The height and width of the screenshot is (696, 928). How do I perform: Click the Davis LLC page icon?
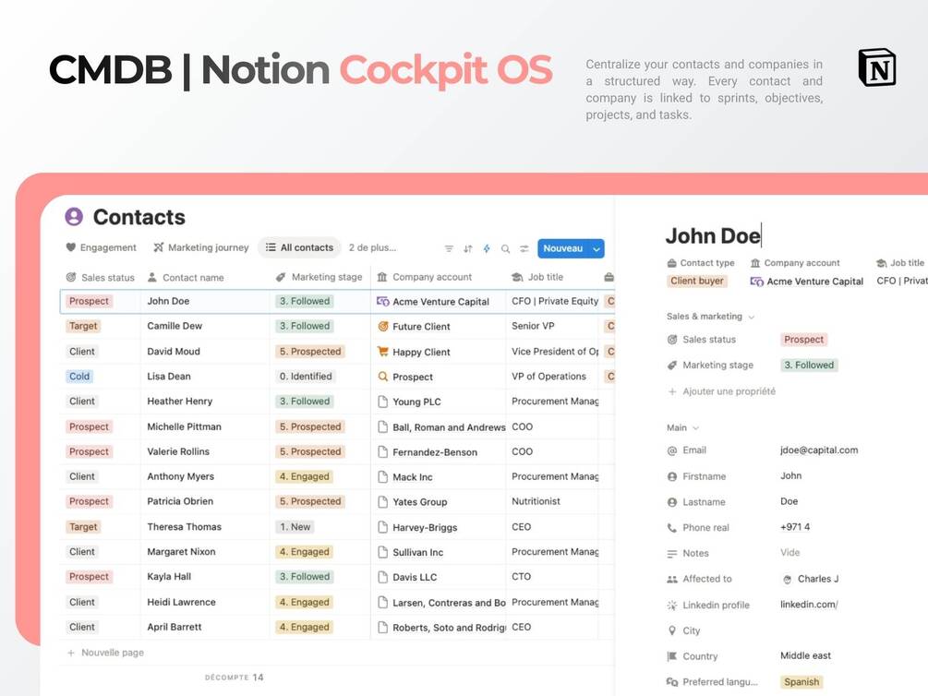click(383, 577)
